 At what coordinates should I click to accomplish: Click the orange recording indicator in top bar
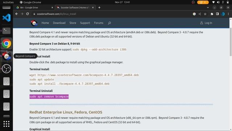(x=203, y=2)
